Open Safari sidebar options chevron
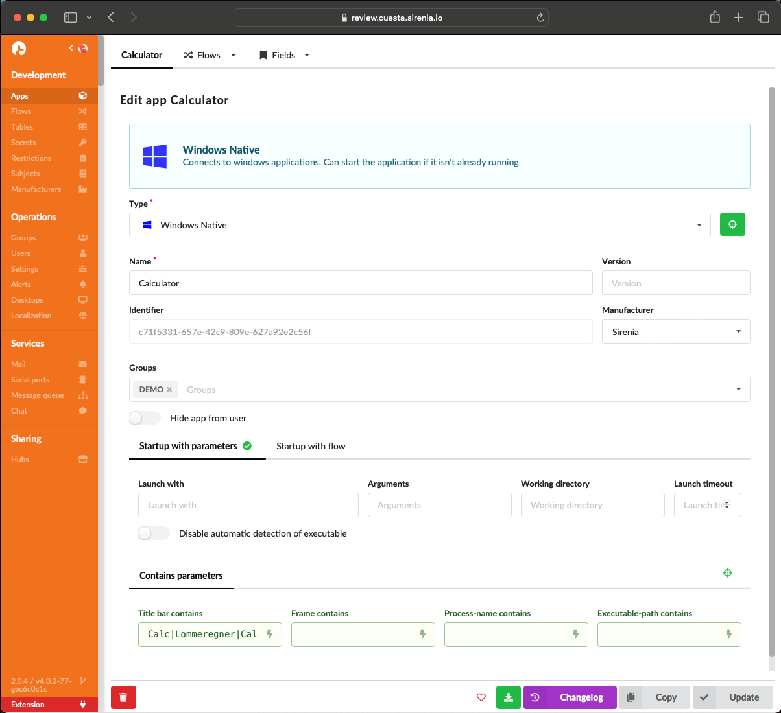Viewport: 781px width, 713px height. pos(89,18)
